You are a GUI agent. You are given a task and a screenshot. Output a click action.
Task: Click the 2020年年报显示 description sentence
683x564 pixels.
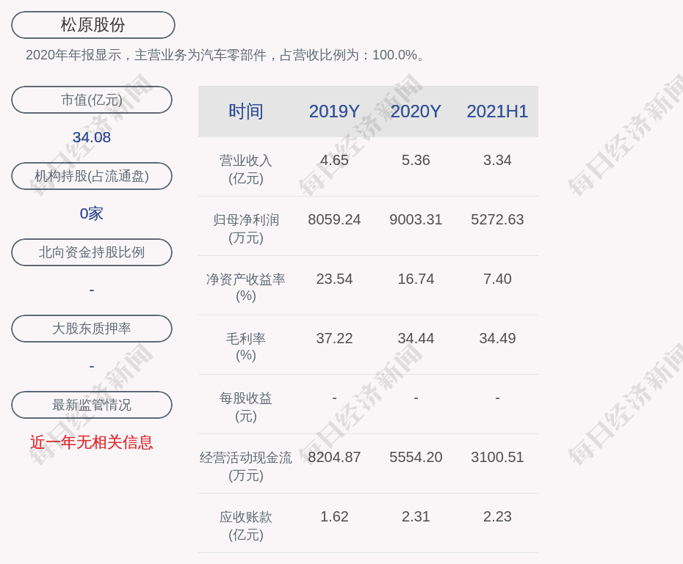click(x=225, y=55)
